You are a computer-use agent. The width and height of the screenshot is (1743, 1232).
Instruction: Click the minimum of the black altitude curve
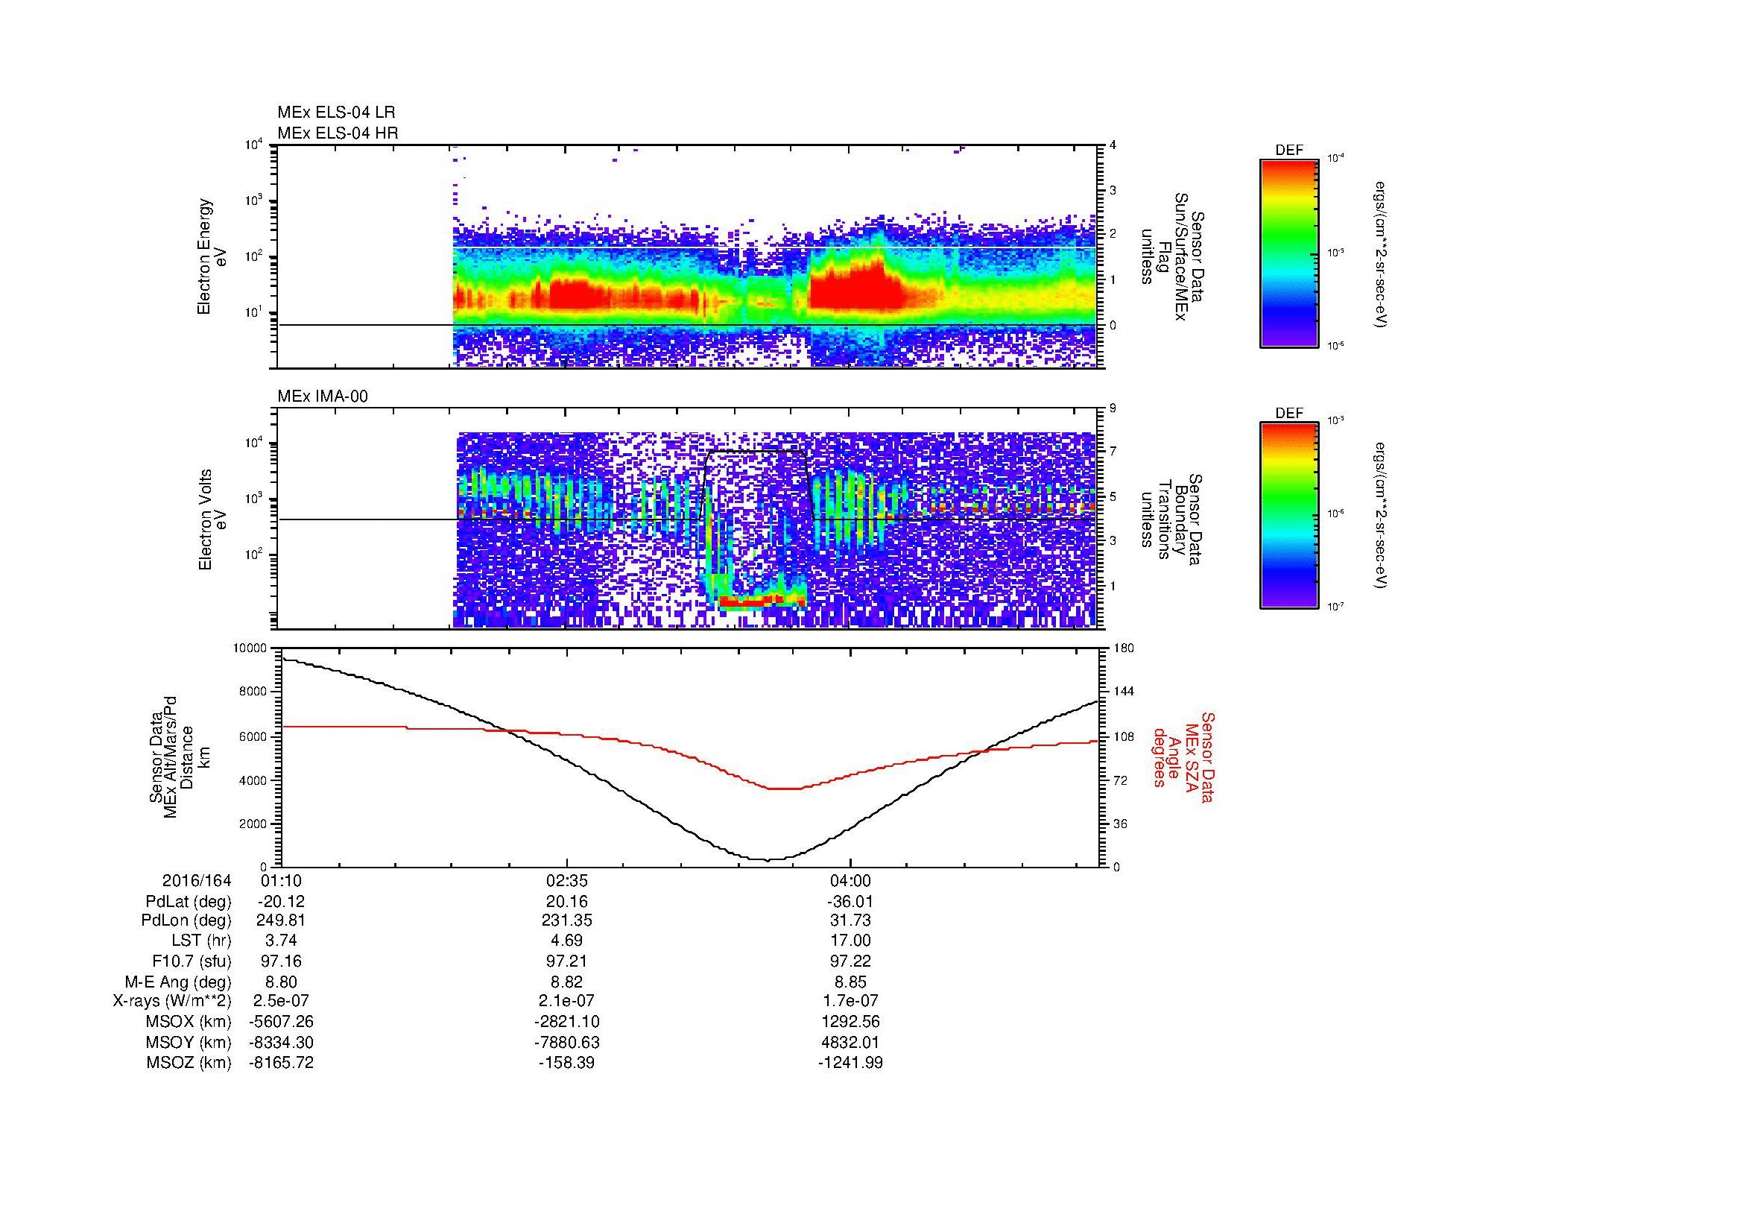click(x=768, y=859)
